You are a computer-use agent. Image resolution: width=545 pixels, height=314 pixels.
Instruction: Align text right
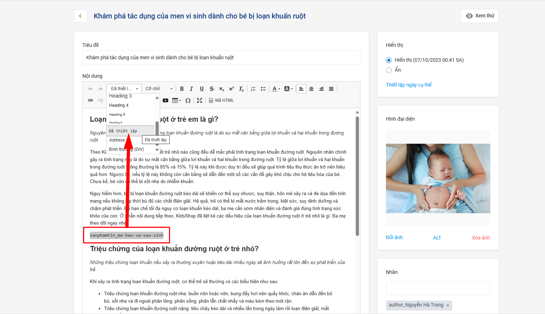321,89
